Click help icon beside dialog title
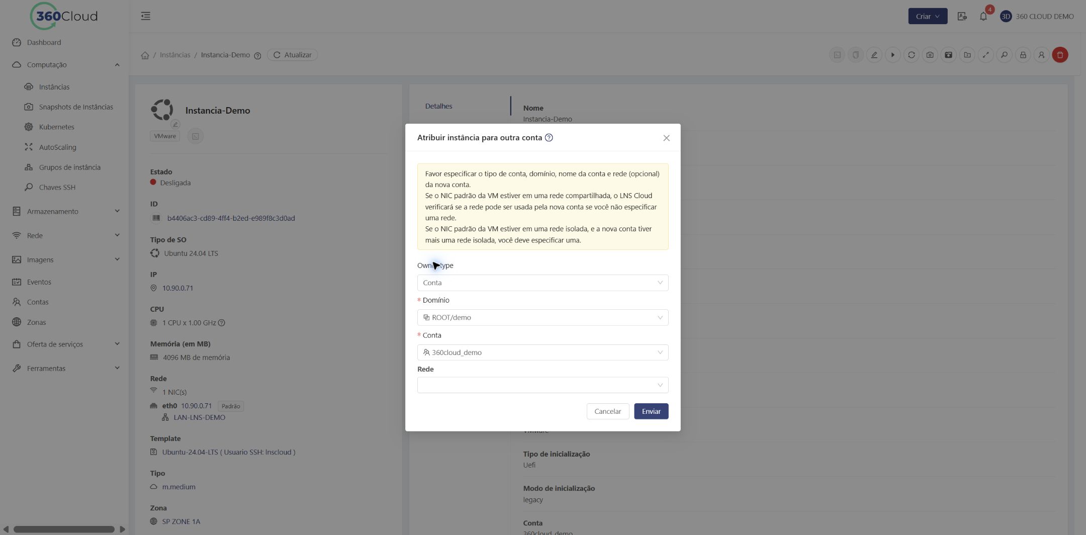The image size is (1086, 535). [549, 138]
